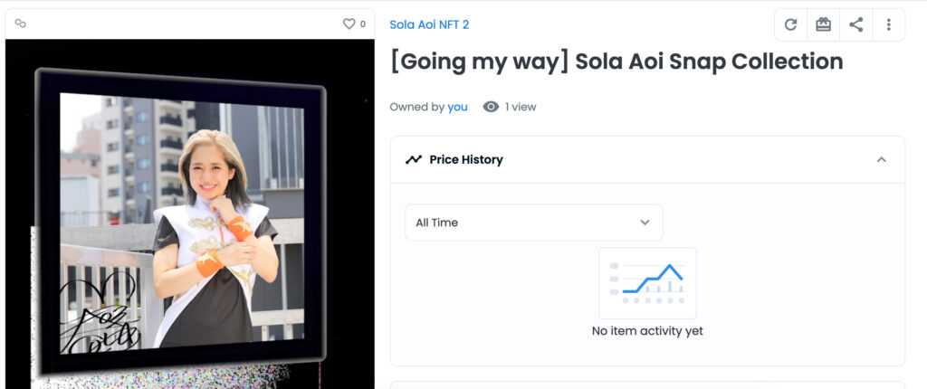
Task: Open the three-dot more options menu
Action: (888, 24)
